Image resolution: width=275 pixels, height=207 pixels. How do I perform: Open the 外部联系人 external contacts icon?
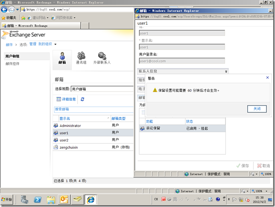pos(102,58)
